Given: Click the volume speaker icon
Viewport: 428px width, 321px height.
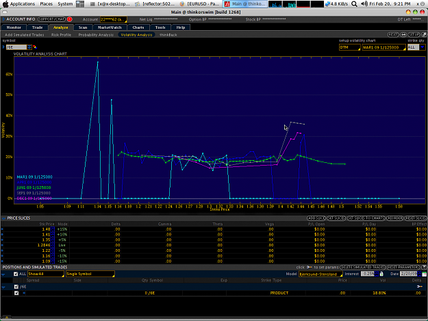Looking at the screenshot, I should coord(364,4).
